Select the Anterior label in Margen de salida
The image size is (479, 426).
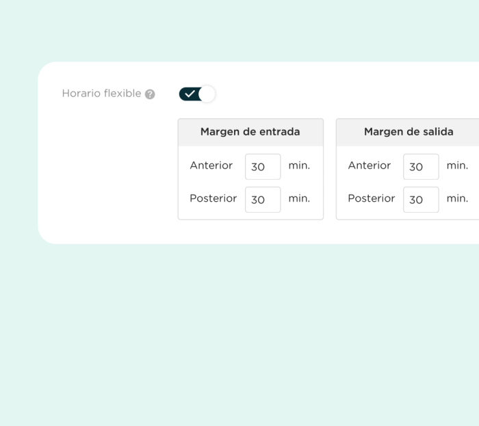coord(370,165)
